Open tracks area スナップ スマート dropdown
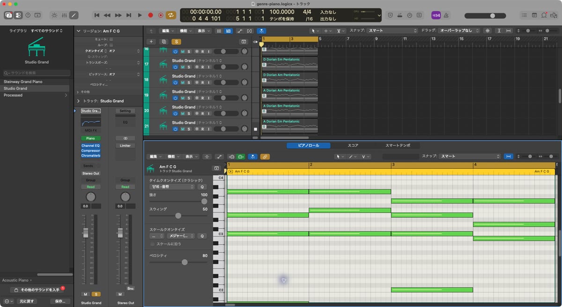 tap(392, 31)
